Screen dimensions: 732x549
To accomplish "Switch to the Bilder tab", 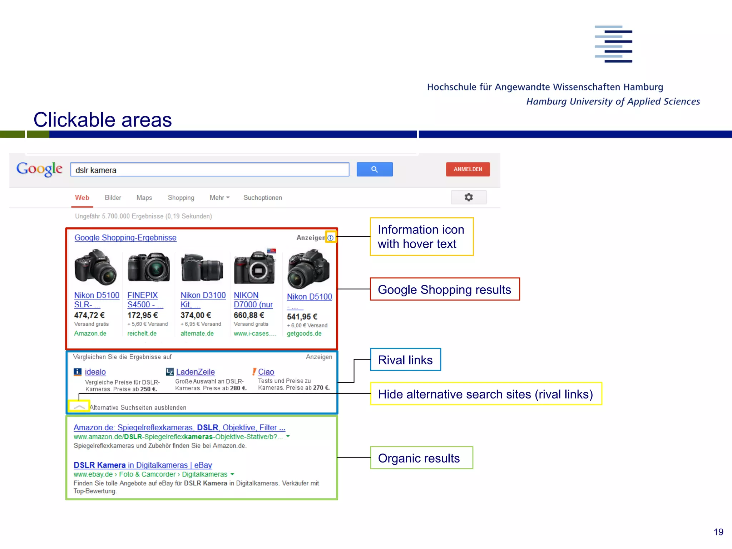I will pyautogui.click(x=113, y=198).
